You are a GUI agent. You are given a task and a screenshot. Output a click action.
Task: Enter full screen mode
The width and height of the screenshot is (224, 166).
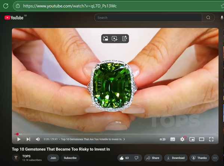coord(211,139)
